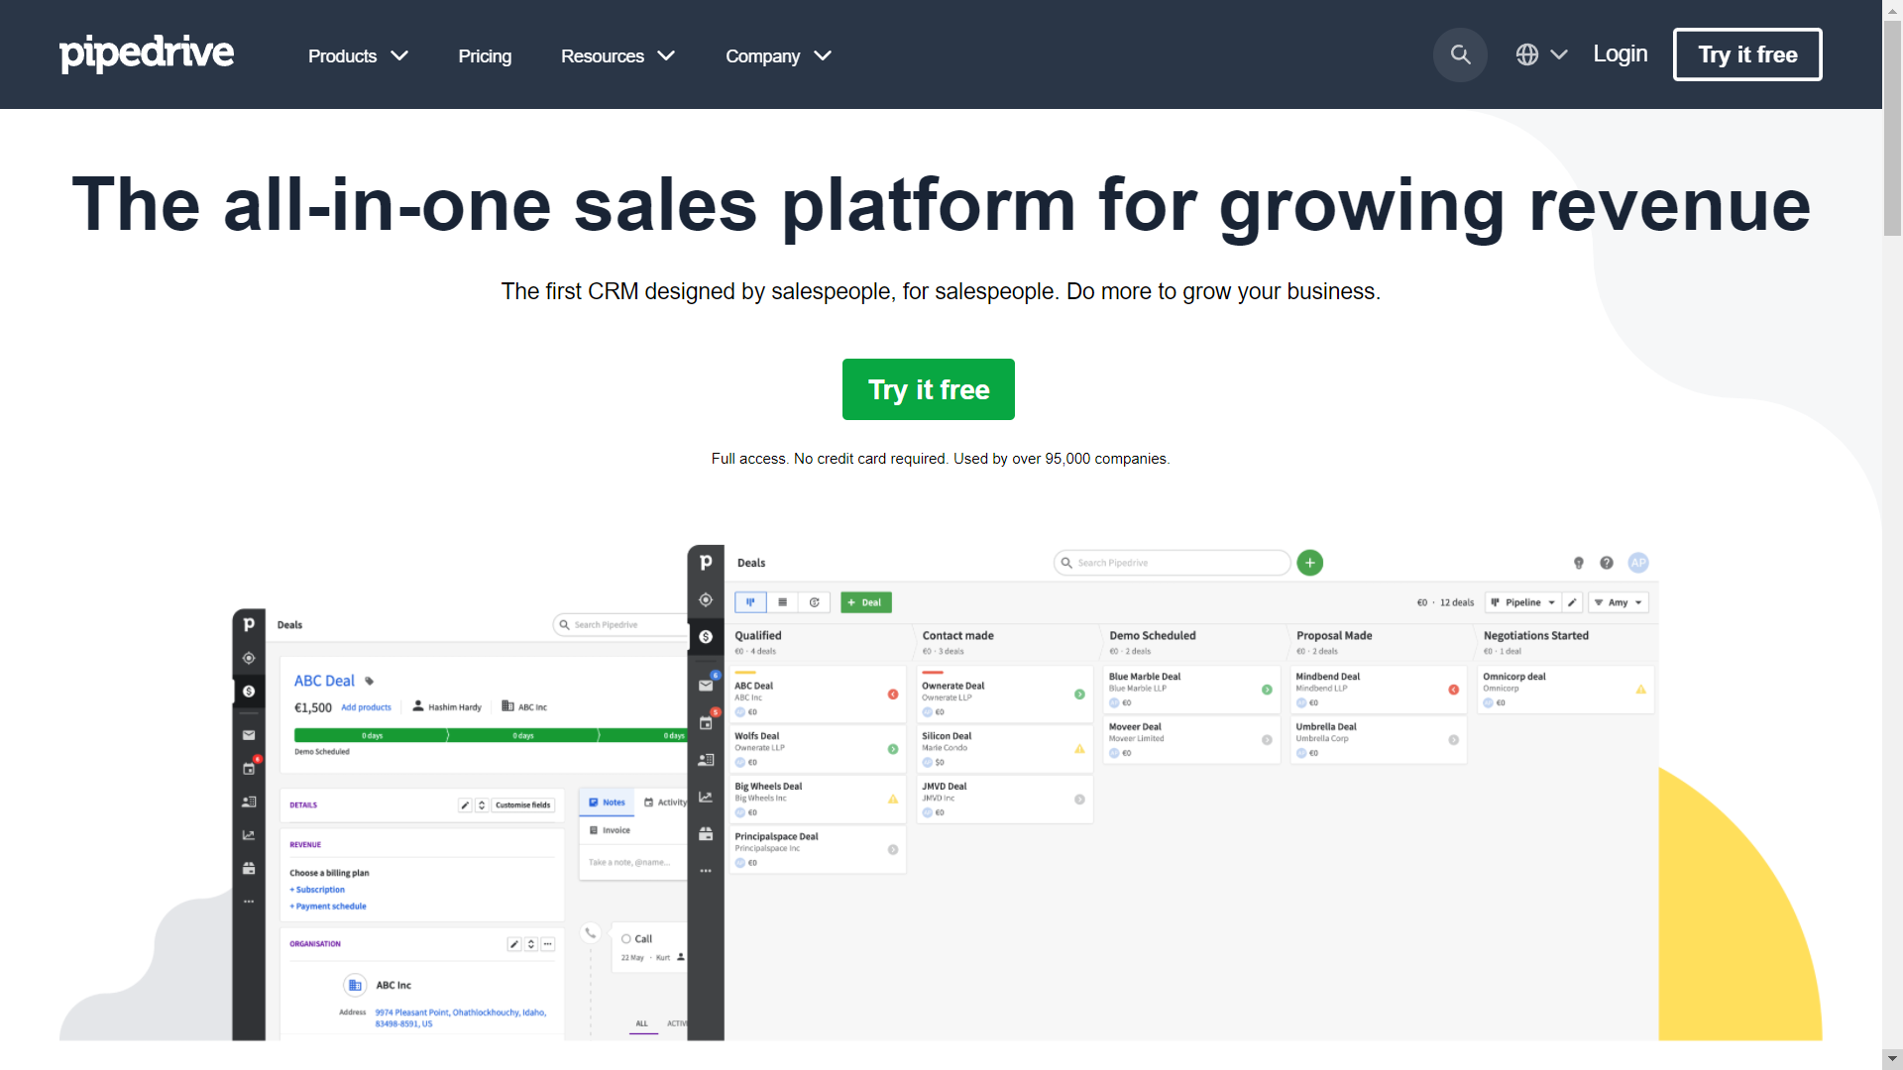
Task: Switch to the Notes tab in the deal panel
Action: [607, 802]
